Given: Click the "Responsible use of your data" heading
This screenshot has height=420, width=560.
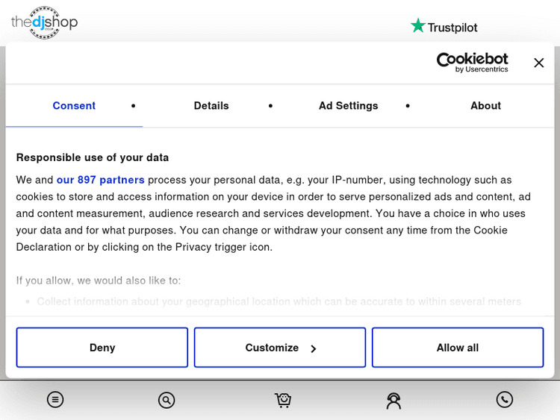Looking at the screenshot, I should (93, 157).
